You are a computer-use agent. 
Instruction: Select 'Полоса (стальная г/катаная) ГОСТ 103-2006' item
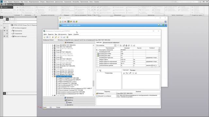pos(71,90)
